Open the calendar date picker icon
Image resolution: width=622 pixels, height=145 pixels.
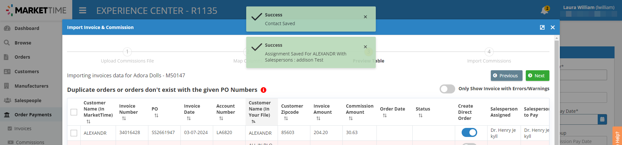coord(602,119)
